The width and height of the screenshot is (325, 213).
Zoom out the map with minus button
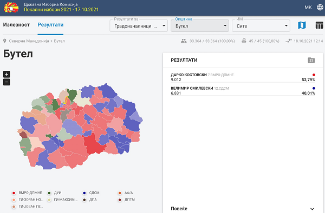[6, 82]
